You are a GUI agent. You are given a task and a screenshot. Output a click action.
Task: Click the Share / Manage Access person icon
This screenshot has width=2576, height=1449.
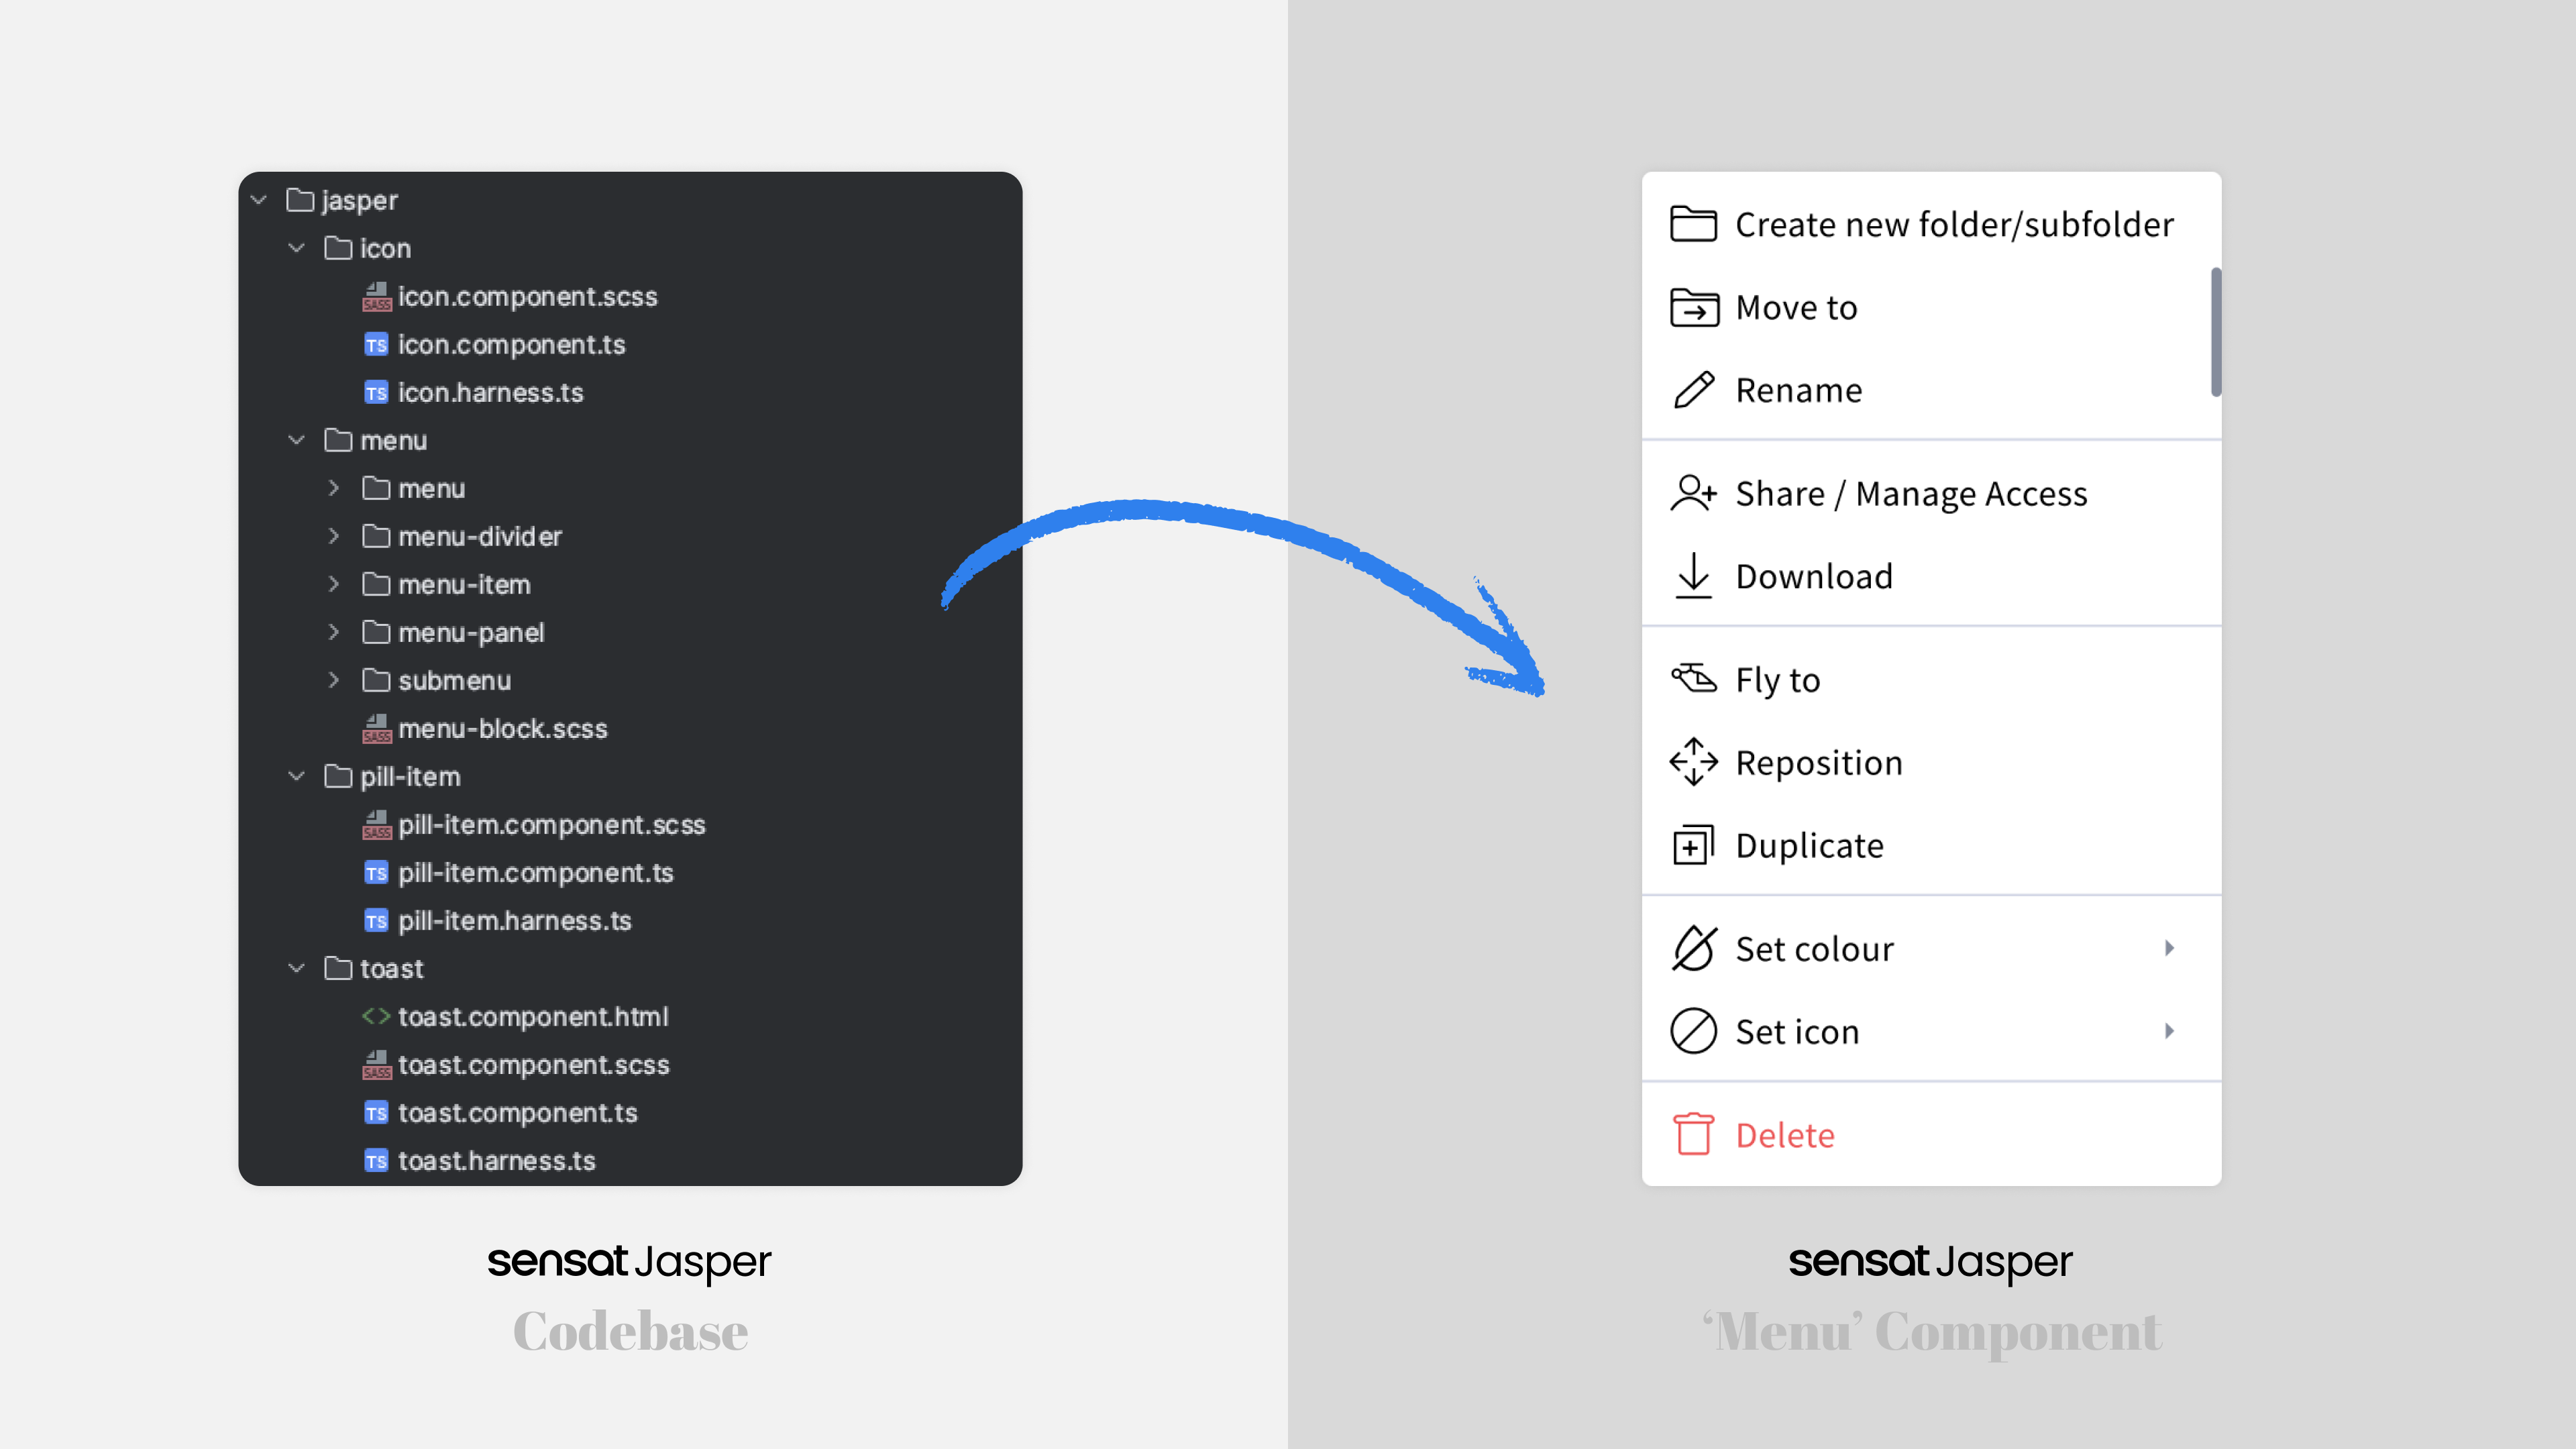[1693, 493]
